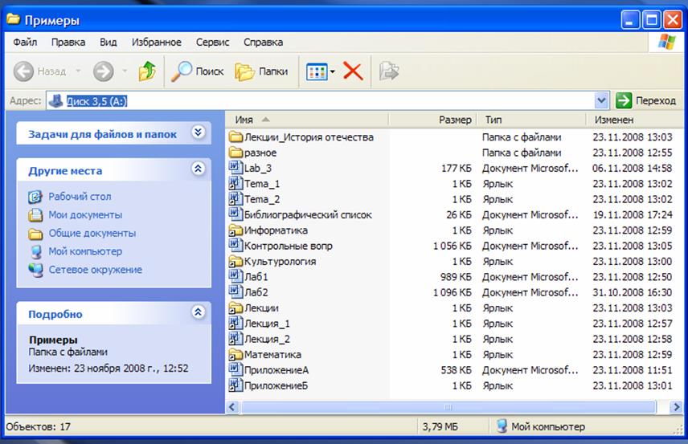
Task: Click the horizontal scrollbar of file list
Action: (x=448, y=407)
